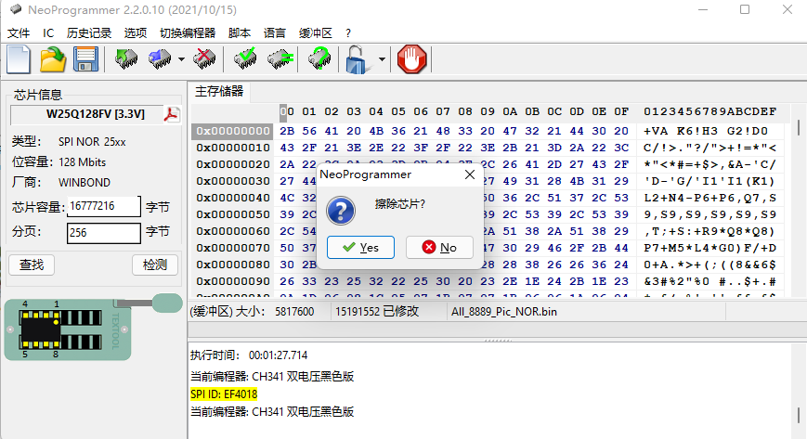Open the 切换编程器 menu
Viewport: 807px width, 439px height.
187,32
